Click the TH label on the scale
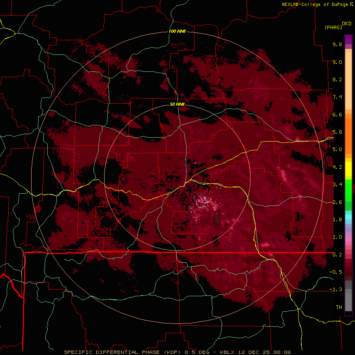 pos(339,307)
